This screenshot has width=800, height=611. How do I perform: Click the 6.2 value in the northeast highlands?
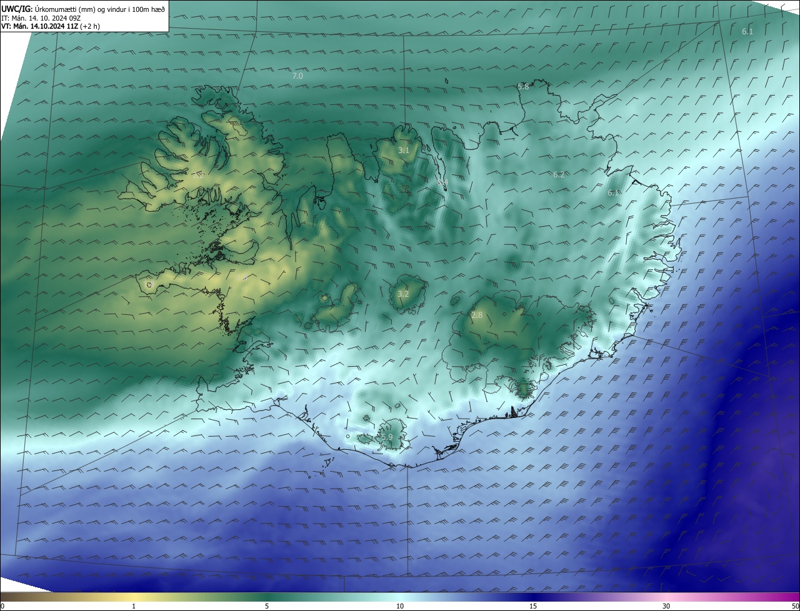pyautogui.click(x=559, y=175)
